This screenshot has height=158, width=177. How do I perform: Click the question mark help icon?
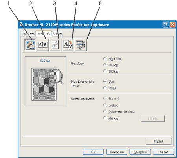click(166, 25)
